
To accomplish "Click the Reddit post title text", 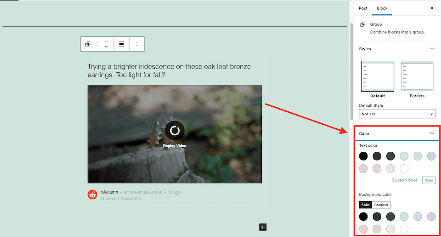I will pyautogui.click(x=169, y=71).
